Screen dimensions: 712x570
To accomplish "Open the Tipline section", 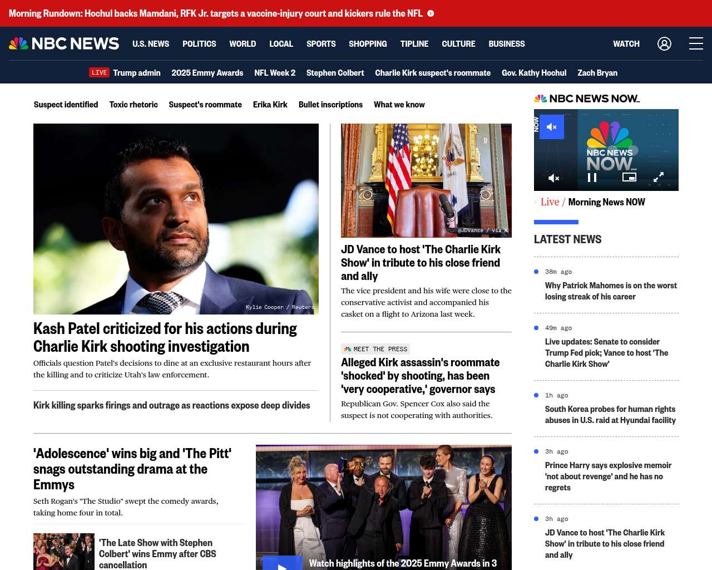I will [414, 43].
